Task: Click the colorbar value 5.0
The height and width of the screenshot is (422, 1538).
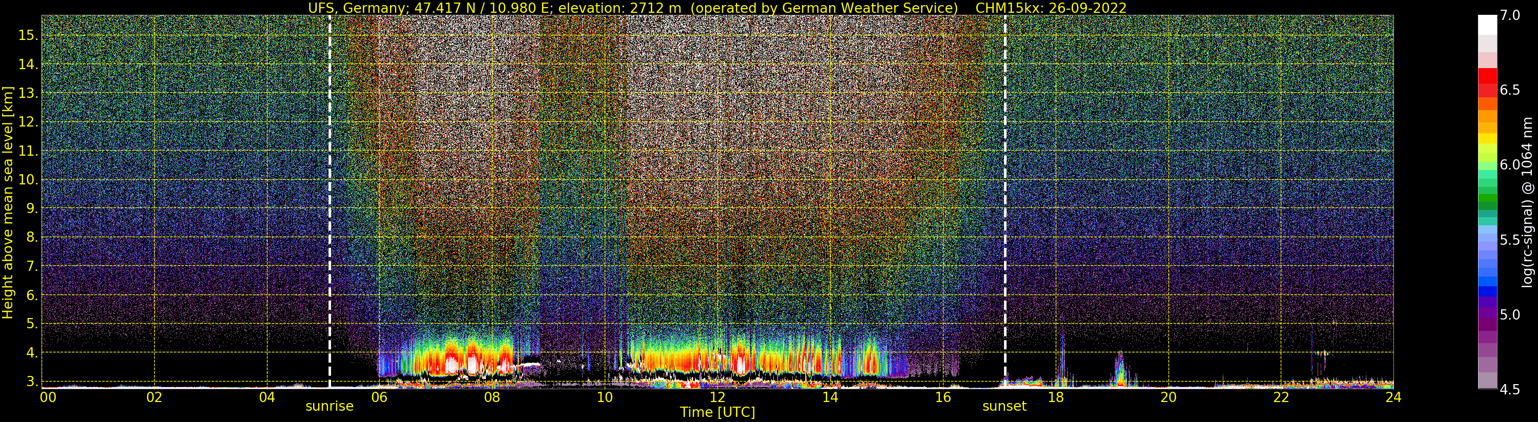Action: (x=1510, y=314)
